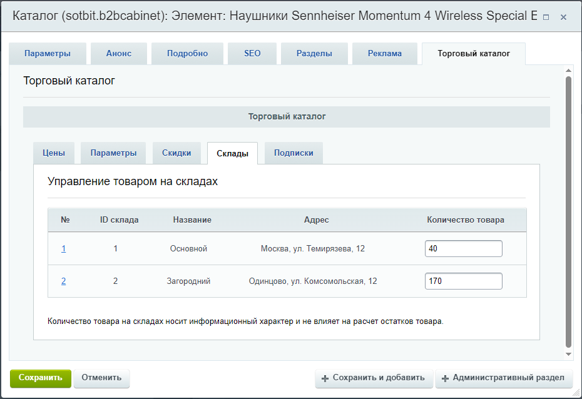Open the Цены sub-tab
Screen dimensions: 582x399
tap(54, 153)
